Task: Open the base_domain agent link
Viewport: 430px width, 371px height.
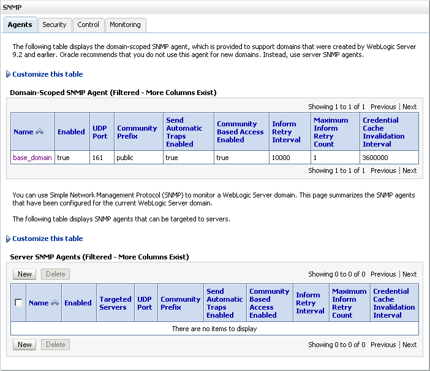Action: (32, 158)
